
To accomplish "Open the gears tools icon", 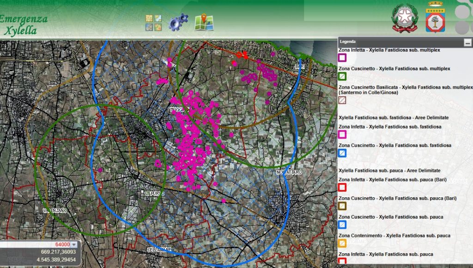I will point(178,22).
